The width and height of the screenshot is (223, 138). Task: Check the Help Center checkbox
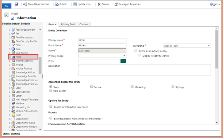tap(51, 90)
